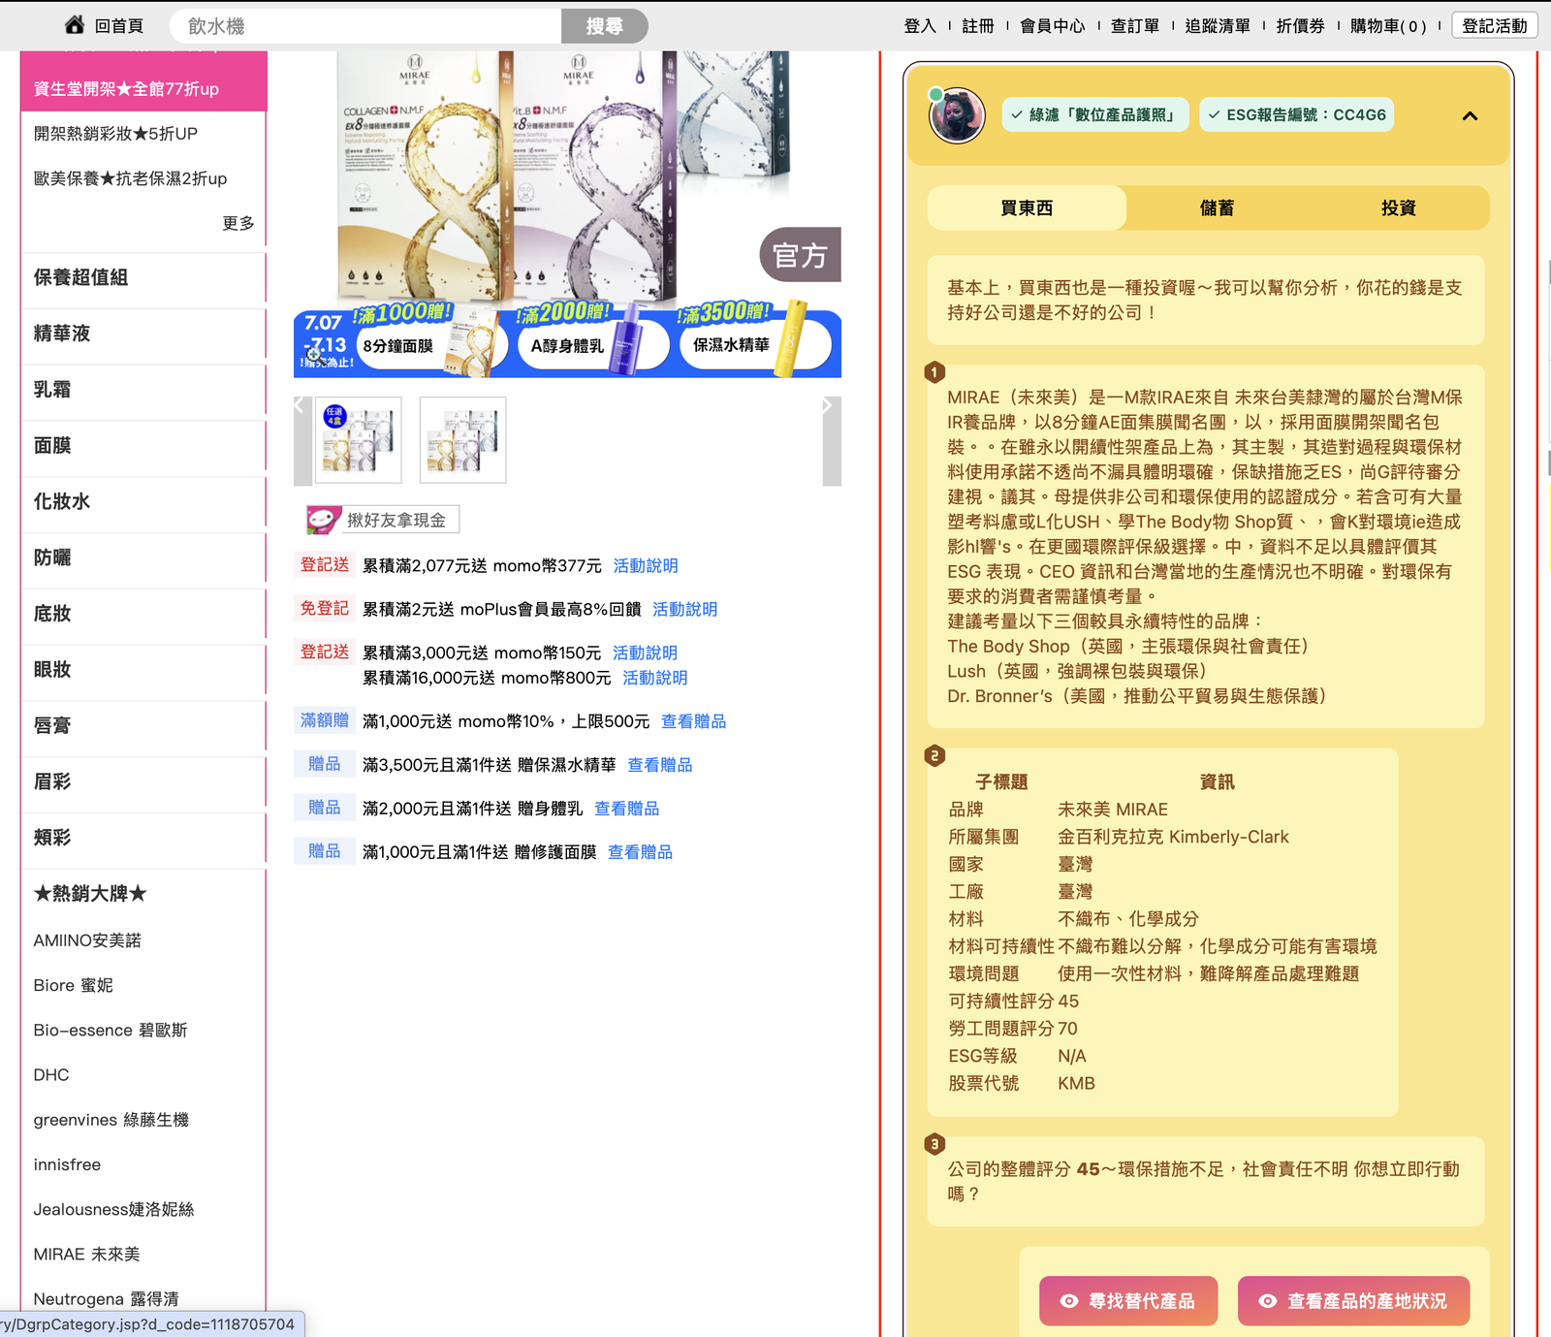Click the home icon next to 回首頁
Image resolution: width=1551 pixels, height=1337 pixels.
point(75,25)
